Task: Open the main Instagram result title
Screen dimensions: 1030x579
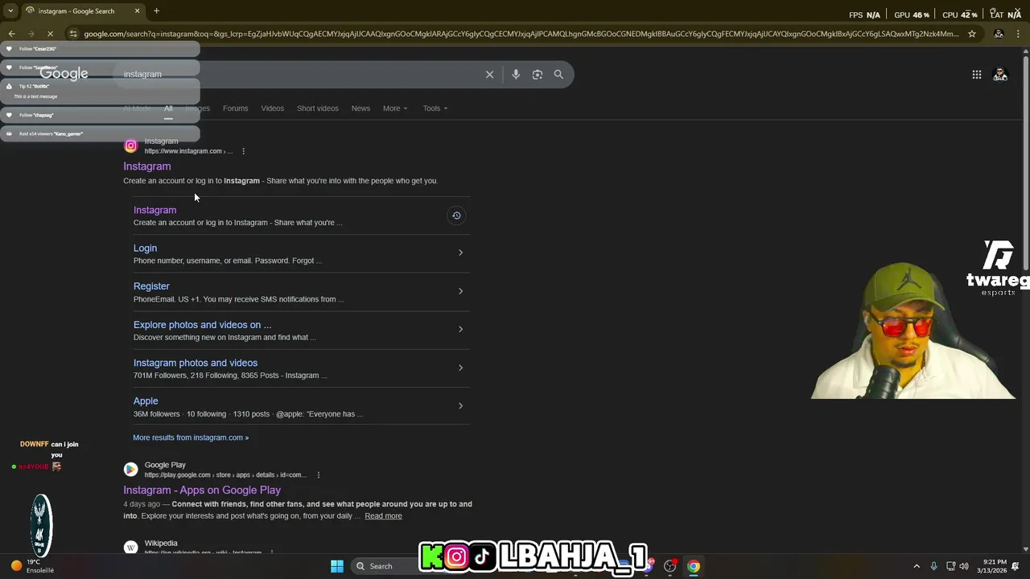Action: pyautogui.click(x=147, y=166)
